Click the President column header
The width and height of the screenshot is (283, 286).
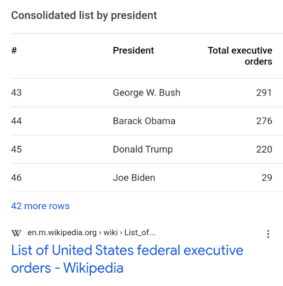[x=134, y=51]
